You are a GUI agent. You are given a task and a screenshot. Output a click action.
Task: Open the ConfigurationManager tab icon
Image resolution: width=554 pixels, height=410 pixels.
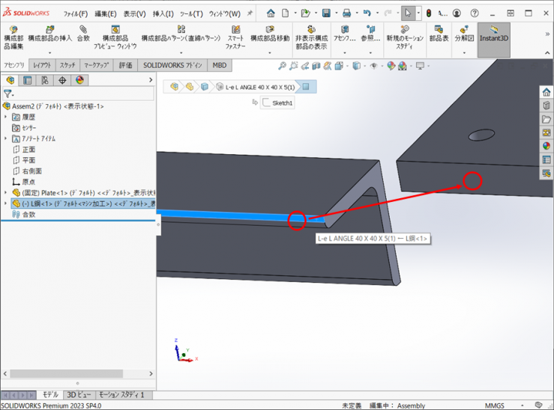[x=44, y=81]
